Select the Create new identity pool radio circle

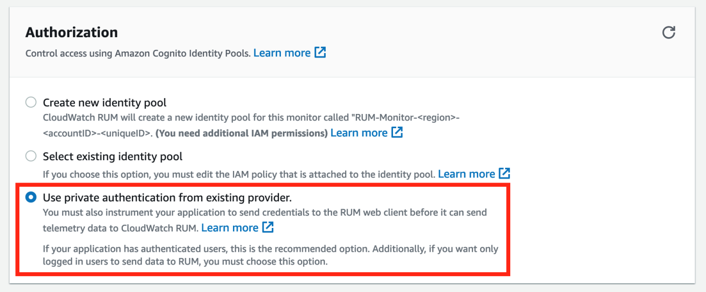[x=31, y=103]
